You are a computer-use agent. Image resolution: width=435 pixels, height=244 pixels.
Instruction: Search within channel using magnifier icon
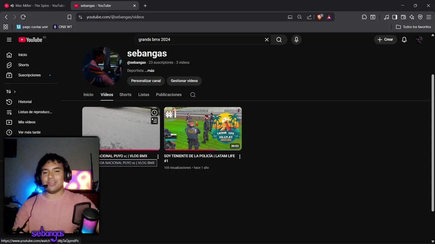point(193,95)
